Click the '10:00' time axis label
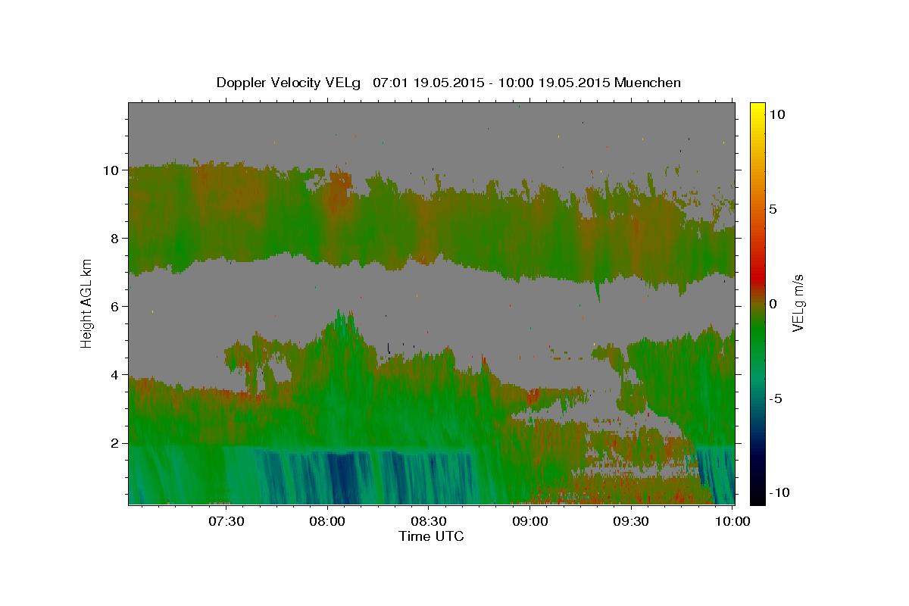The width and height of the screenshot is (909, 606). click(733, 521)
